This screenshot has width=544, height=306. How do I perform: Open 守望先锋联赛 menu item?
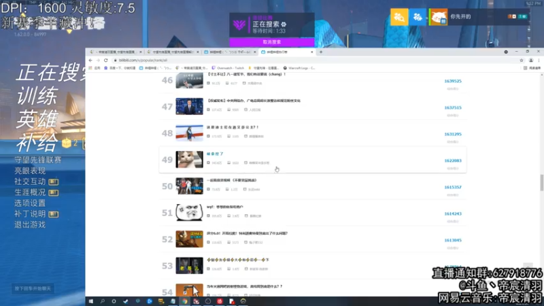click(x=38, y=160)
